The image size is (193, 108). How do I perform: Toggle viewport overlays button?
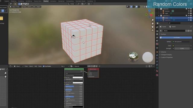click(137, 7)
